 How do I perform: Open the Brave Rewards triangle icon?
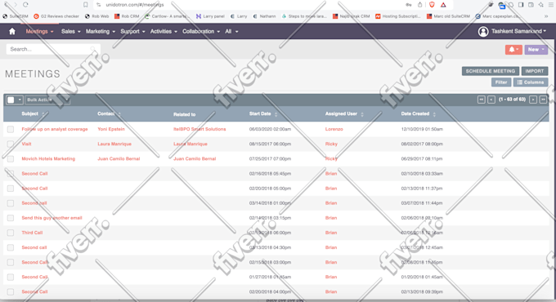pos(443,5)
